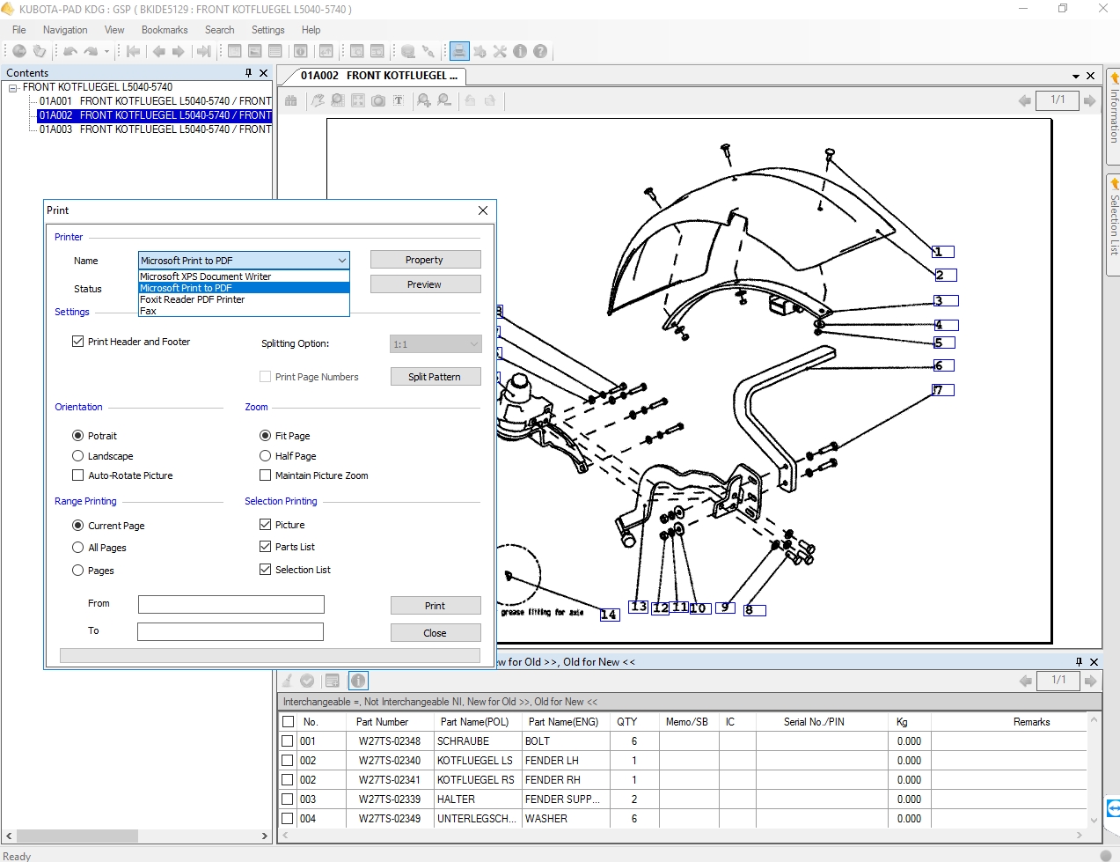Image resolution: width=1120 pixels, height=862 pixels.
Task: Click the camera snapshot icon in picture toolbar
Action: [378, 100]
